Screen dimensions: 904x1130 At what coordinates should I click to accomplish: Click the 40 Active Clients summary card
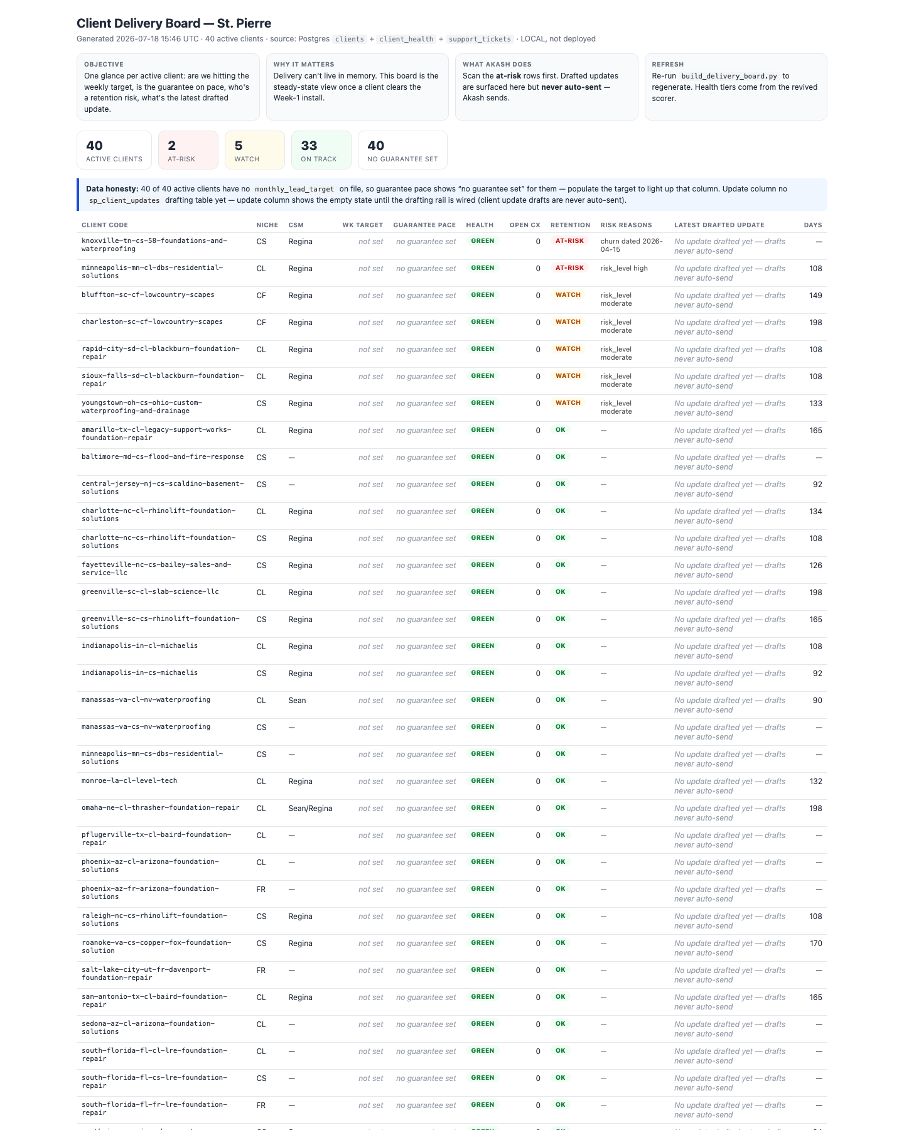point(114,150)
